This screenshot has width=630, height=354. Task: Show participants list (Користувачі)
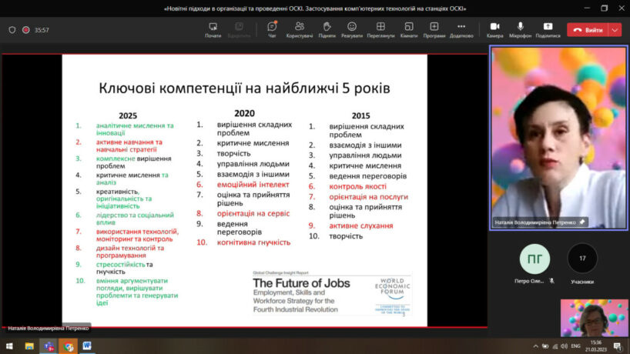(x=299, y=29)
